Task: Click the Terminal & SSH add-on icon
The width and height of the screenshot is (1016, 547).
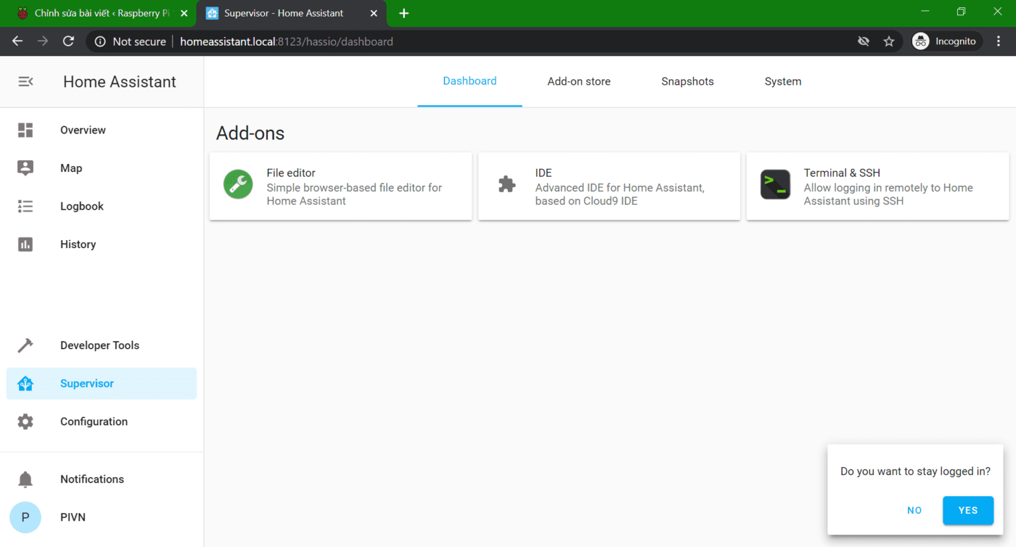Action: pyautogui.click(x=775, y=185)
